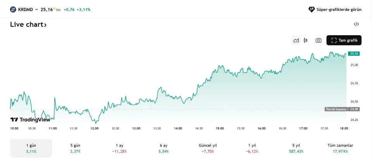This screenshot has height=160, width=372.
Task: Show the Tüm zamanlar range
Action: tap(340, 148)
